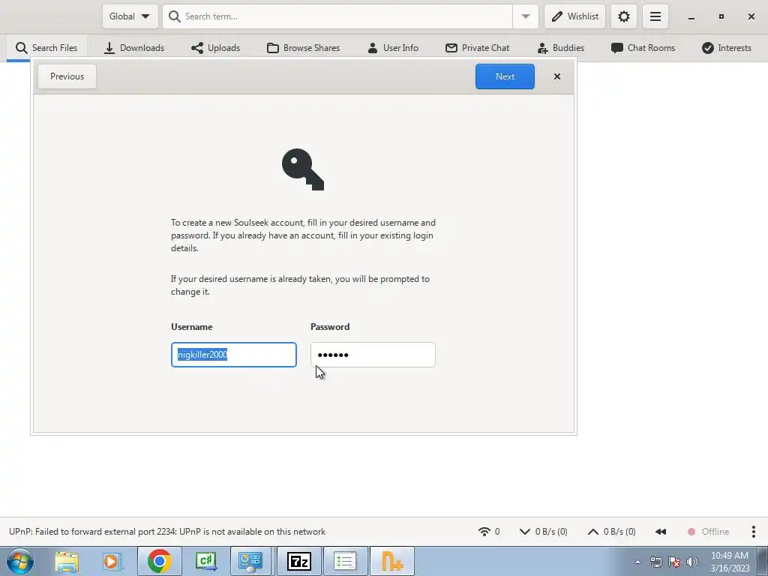Continue with the Next button
Screen dimensions: 768x576
pyautogui.click(x=505, y=76)
